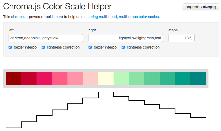Screen dimensions: 221x131
Task: Pick the deep pink third swatch
Action: click(x=44, y=78)
